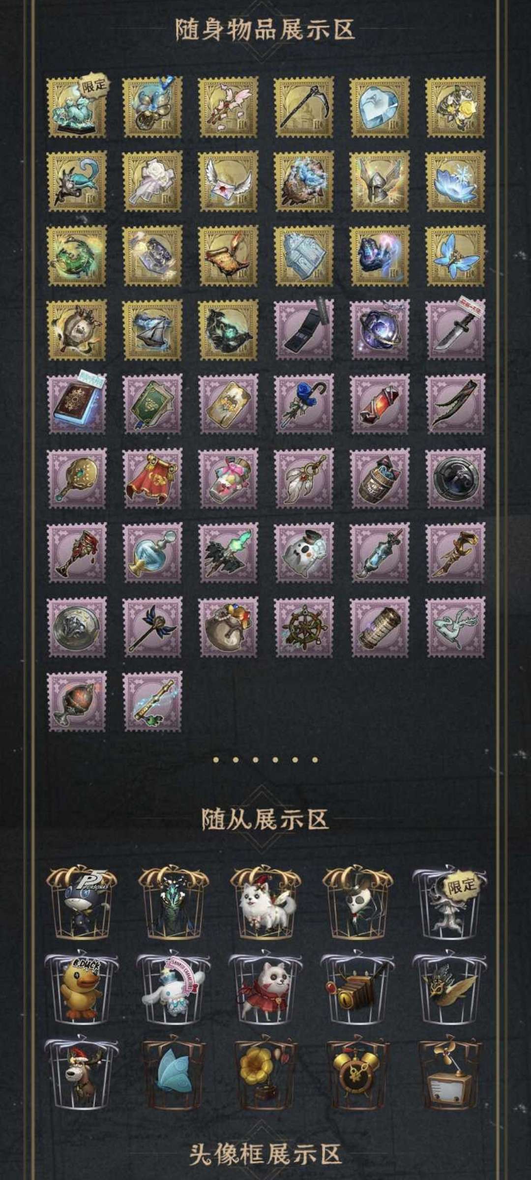Click the limited jade statue accessory

(77, 107)
